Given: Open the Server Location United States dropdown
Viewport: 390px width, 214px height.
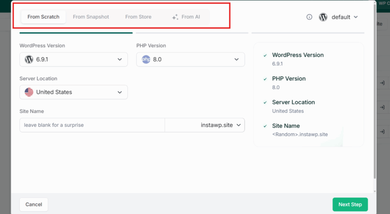Looking at the screenshot, I should click(74, 92).
